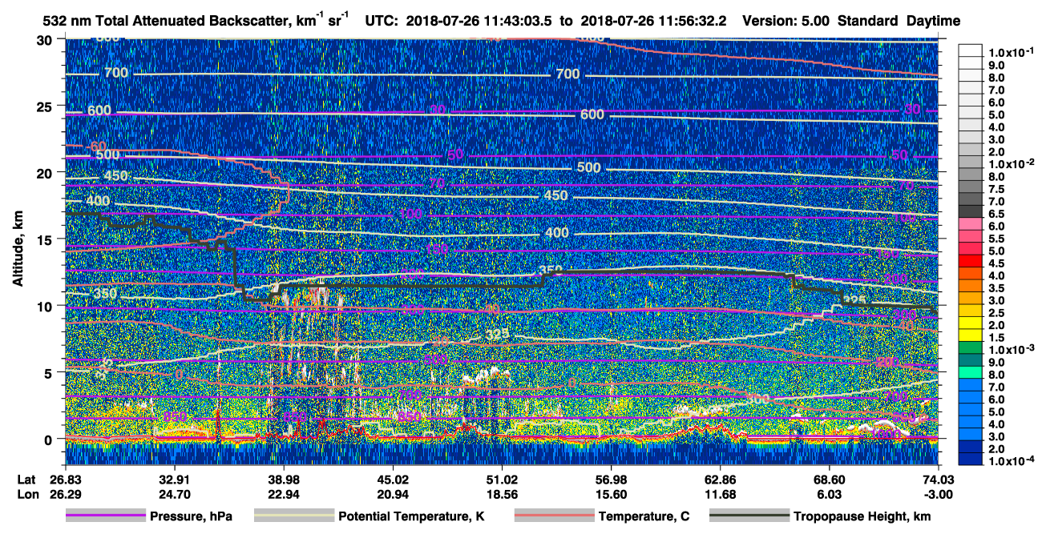Click the 30 tick on the altitude axis
The image size is (1042, 534).
point(46,39)
